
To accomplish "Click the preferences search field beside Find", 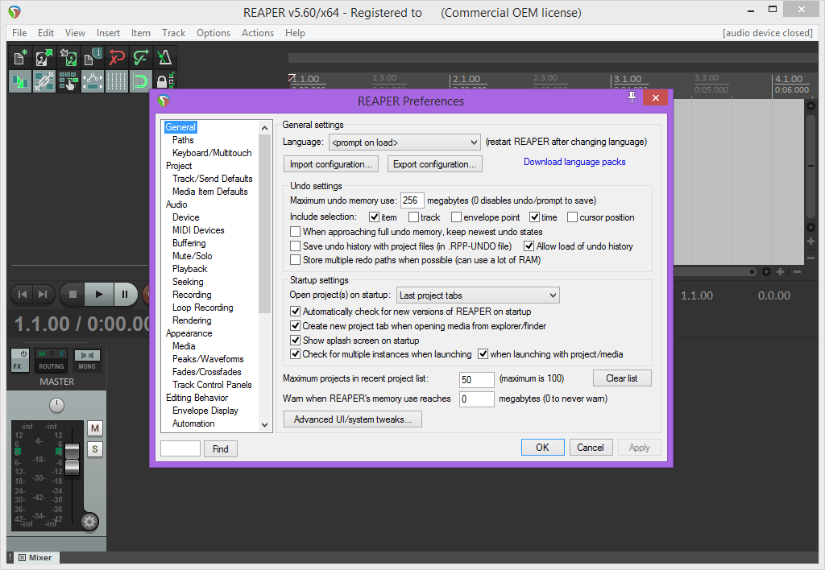I will [180, 448].
